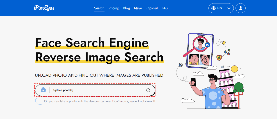Click the UPLOAD PHOTO AND FIND OUT text
The width and height of the screenshot is (277, 120).
(99, 76)
